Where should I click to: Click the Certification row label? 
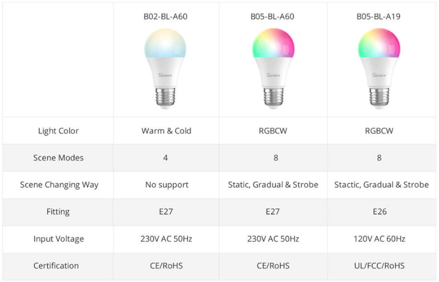pos(56,266)
